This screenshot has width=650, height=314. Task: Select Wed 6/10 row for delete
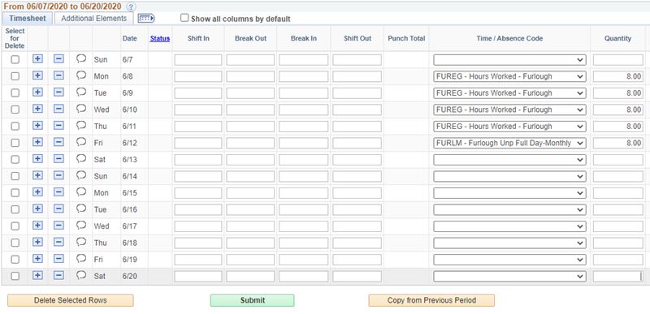pos(15,110)
